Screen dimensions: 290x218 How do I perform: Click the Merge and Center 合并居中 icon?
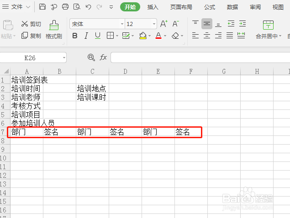268,25
